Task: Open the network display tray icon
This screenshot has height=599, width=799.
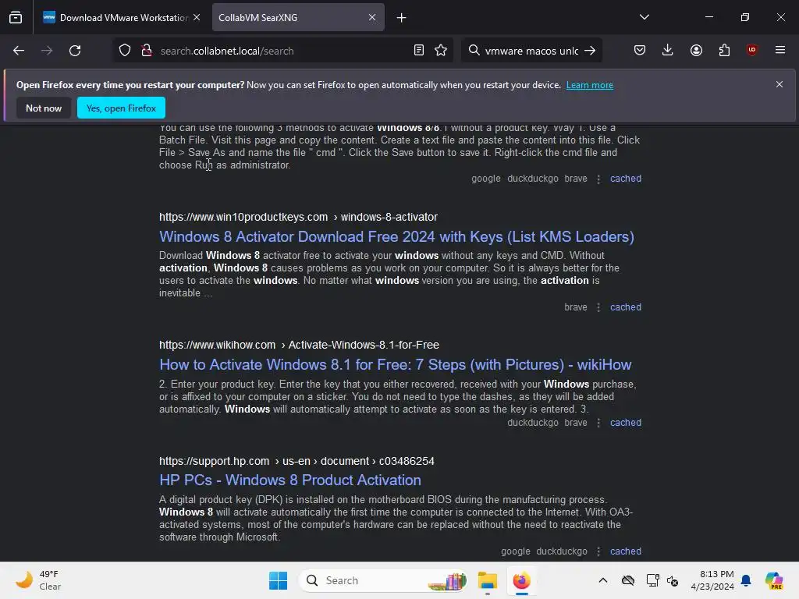Action: pos(652,580)
